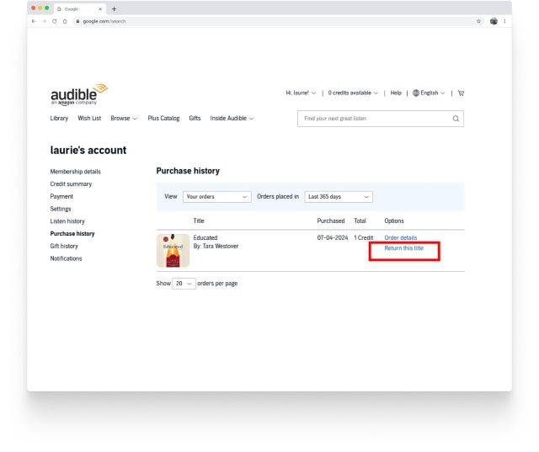Bookmark this page with star icon
Viewport: 539px width, 452px height.
coord(478,21)
